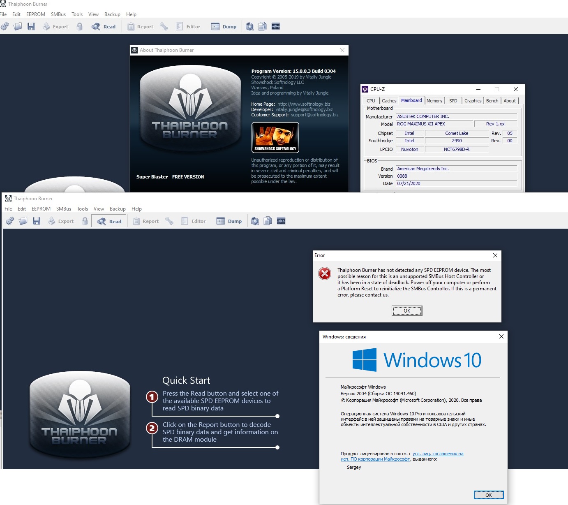Open the Tools menu in the Quick Start Thaiphoon window

(x=83, y=209)
